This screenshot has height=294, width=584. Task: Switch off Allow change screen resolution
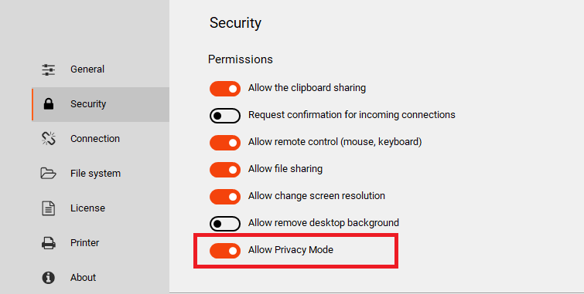pos(225,197)
